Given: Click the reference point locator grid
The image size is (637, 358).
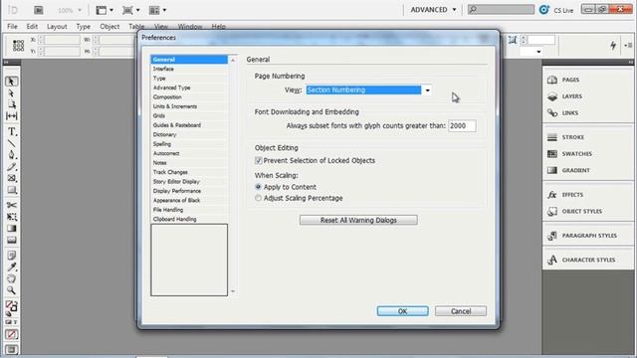Looking at the screenshot, I should click(x=18, y=45).
